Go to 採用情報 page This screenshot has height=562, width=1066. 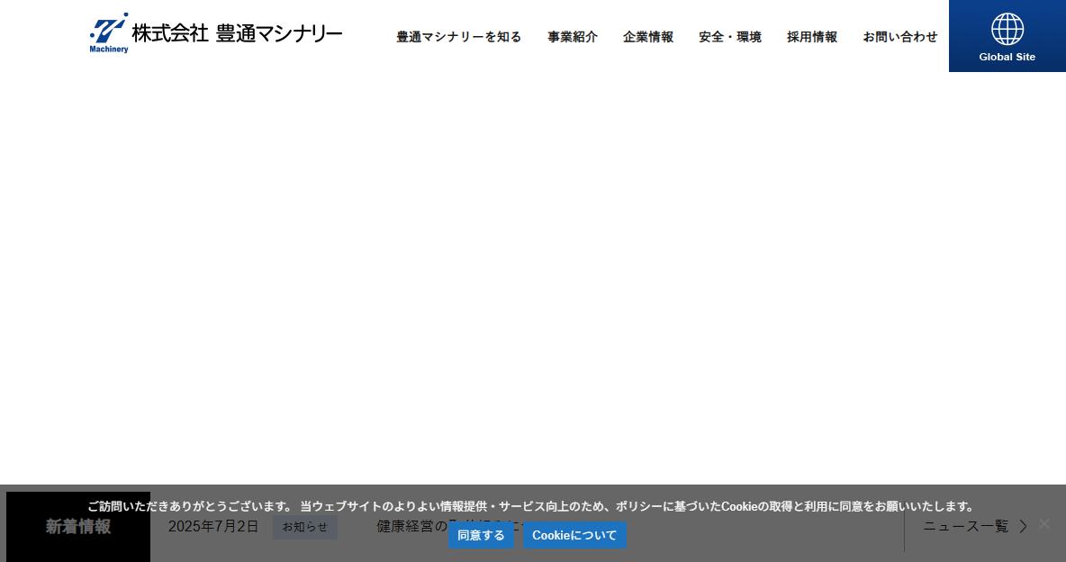click(x=812, y=37)
